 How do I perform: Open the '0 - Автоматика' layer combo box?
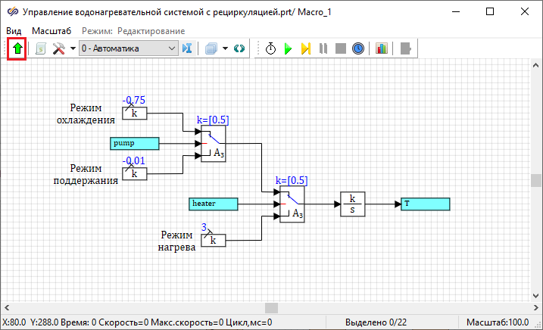coord(128,48)
